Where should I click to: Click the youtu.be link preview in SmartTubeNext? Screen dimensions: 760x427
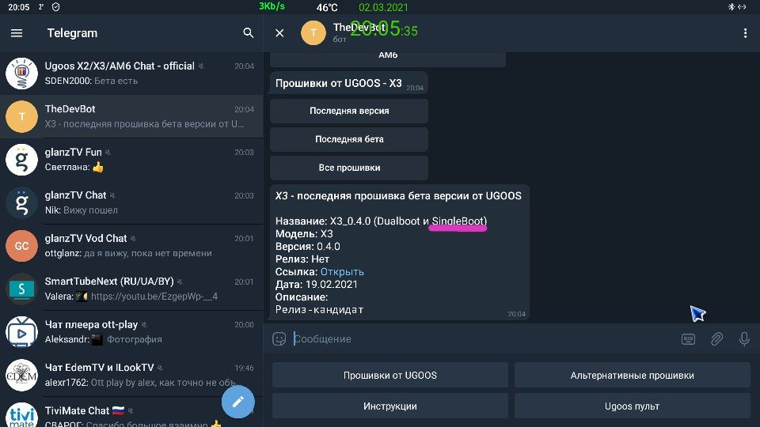click(154, 297)
